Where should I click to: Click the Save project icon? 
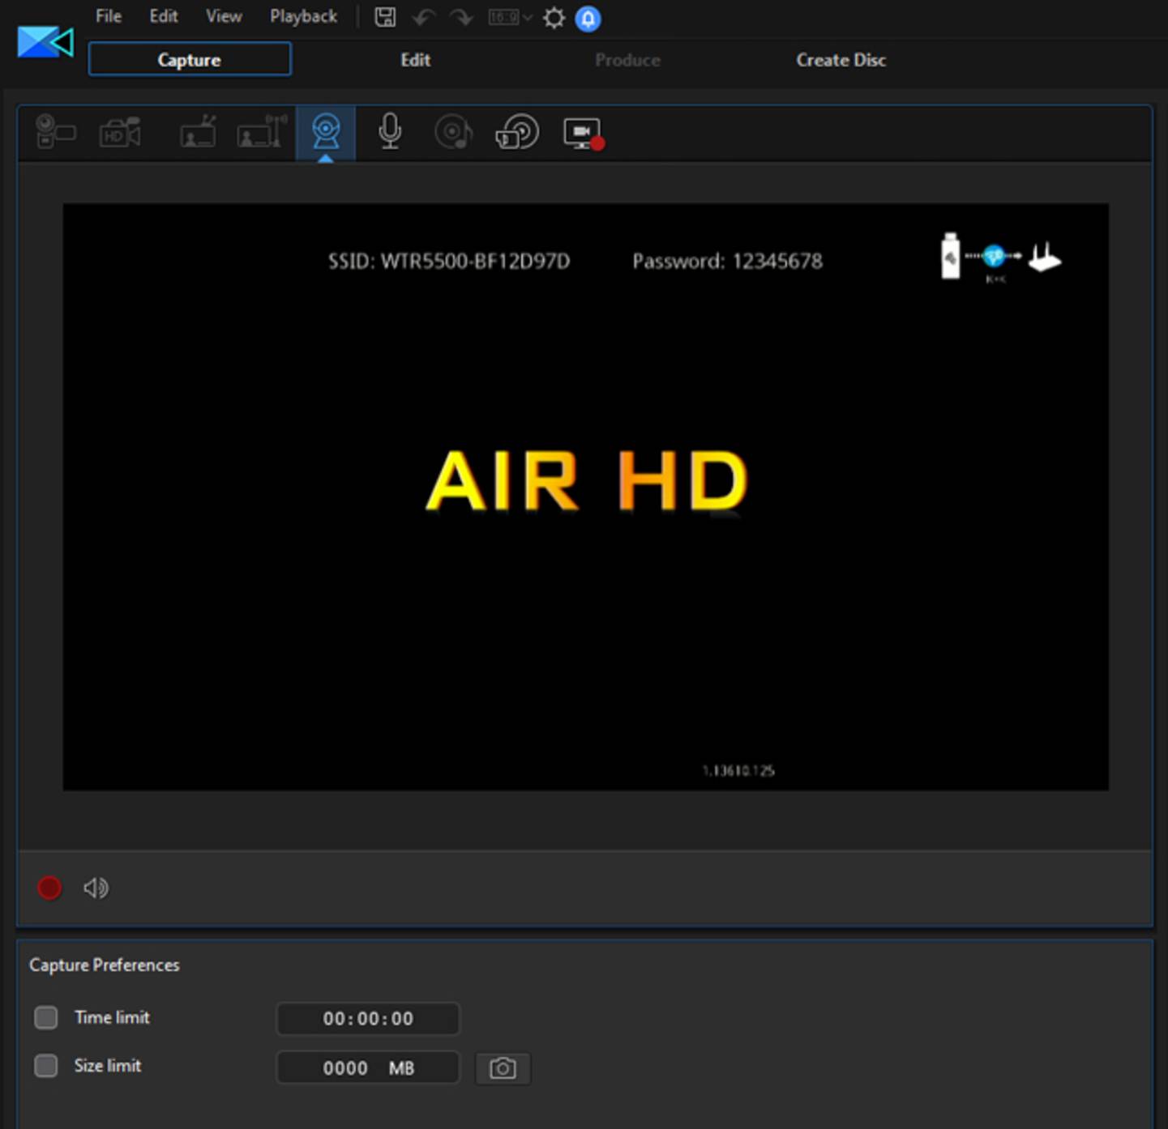click(x=385, y=17)
